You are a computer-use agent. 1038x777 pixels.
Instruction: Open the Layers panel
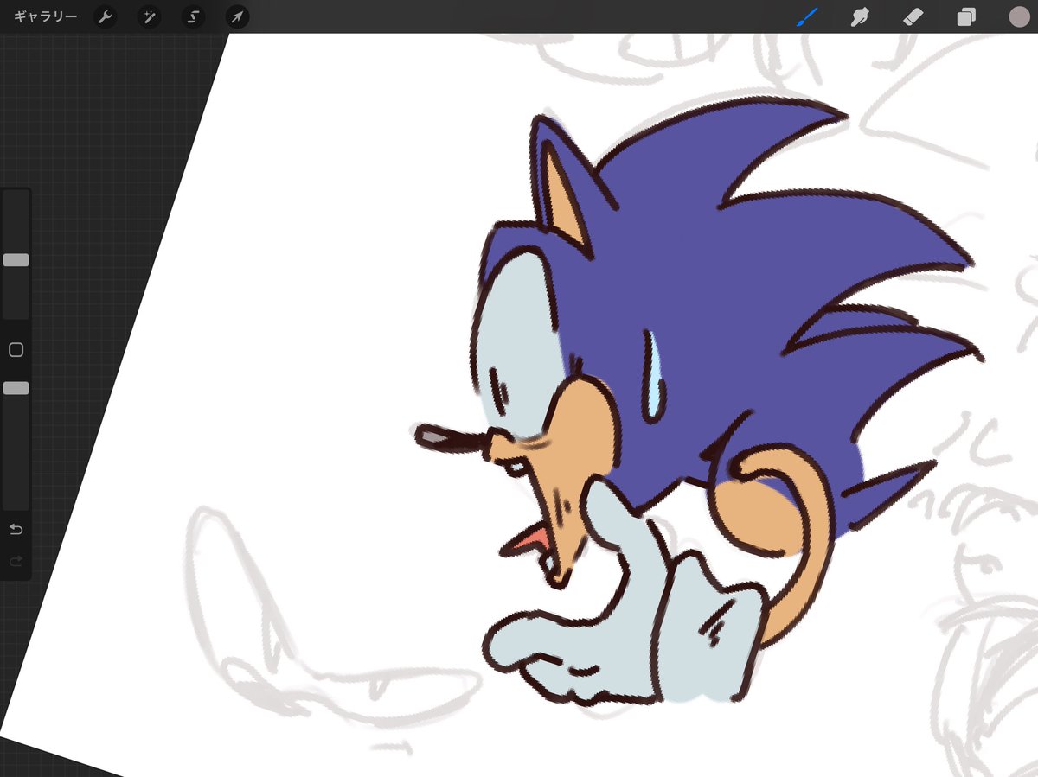(x=966, y=16)
